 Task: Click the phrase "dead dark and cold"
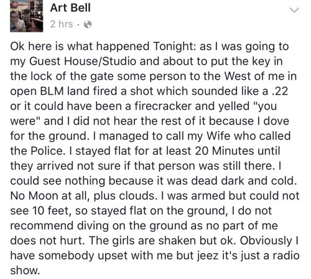point(243,181)
